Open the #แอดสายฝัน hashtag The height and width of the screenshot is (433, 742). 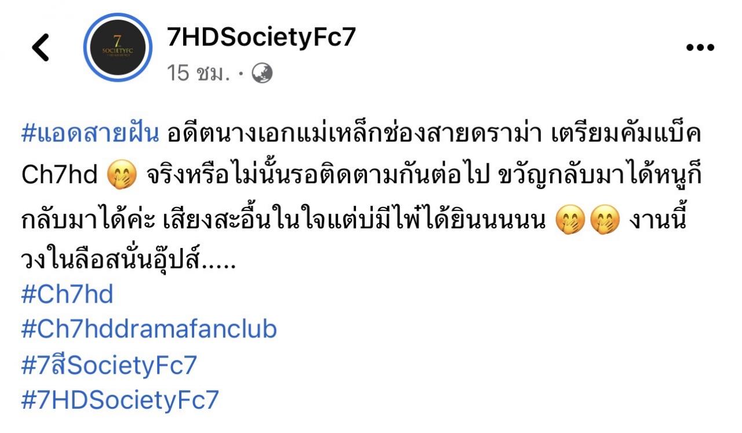90,134
